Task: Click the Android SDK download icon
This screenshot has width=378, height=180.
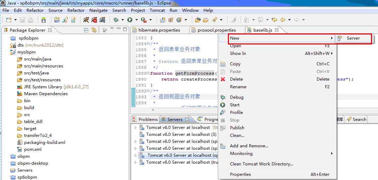Action: pyautogui.click(x=44, y=20)
